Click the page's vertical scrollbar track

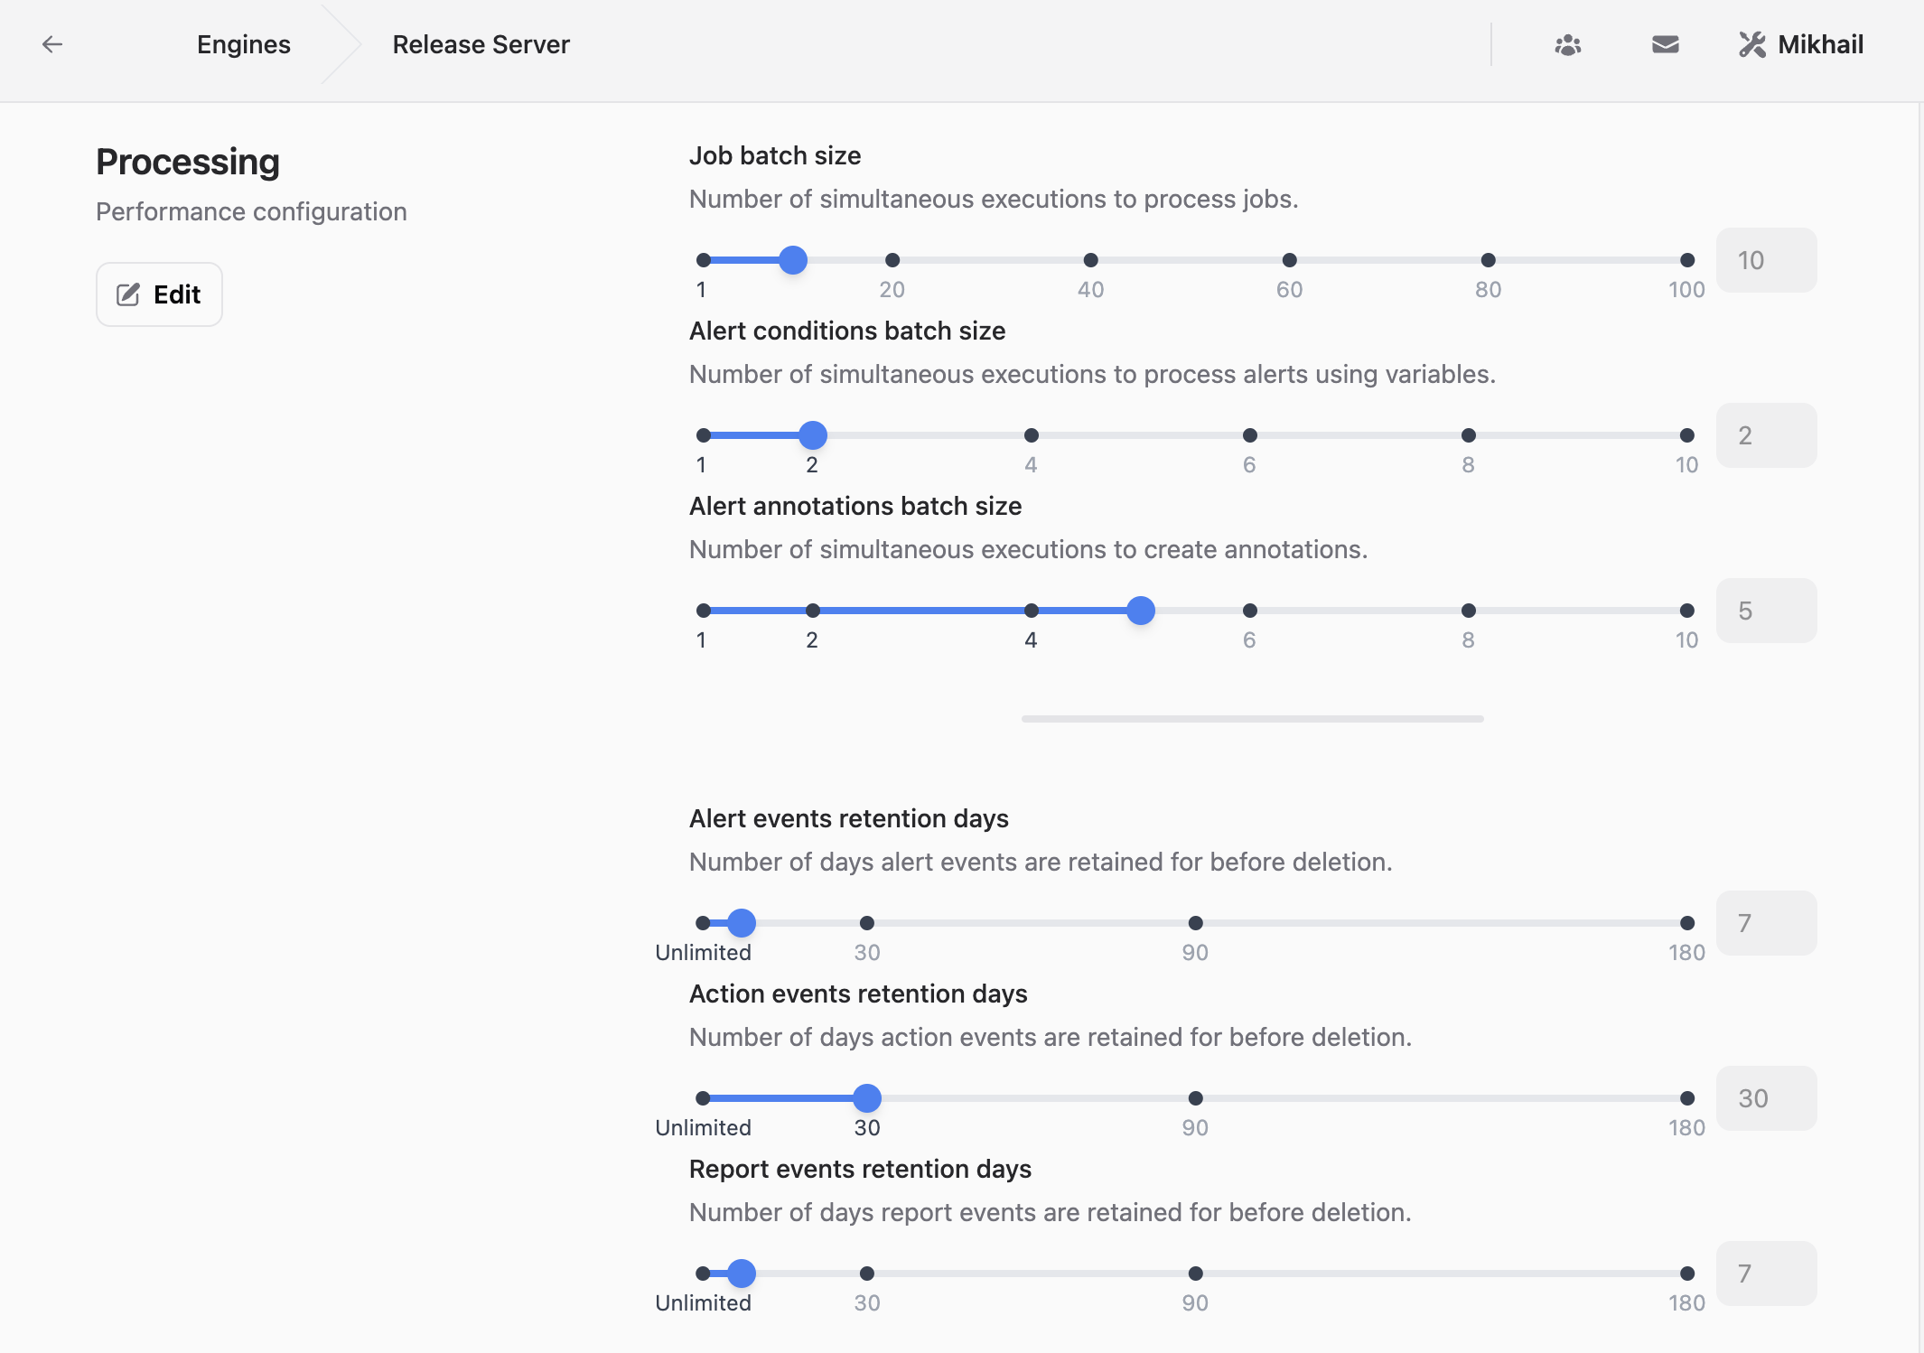click(x=1920, y=727)
